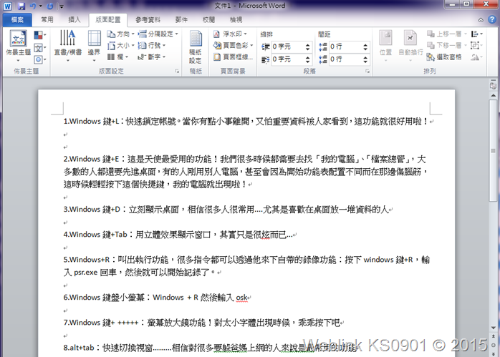Open the 選取窗格 (Selection Pane)
Screen dimensions: 500x357
[444, 57]
